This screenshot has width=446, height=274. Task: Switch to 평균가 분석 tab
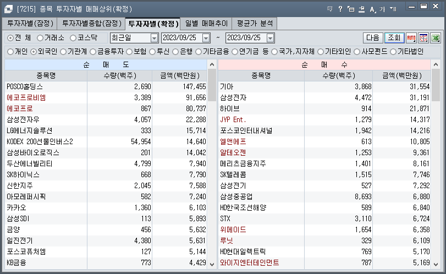point(255,23)
